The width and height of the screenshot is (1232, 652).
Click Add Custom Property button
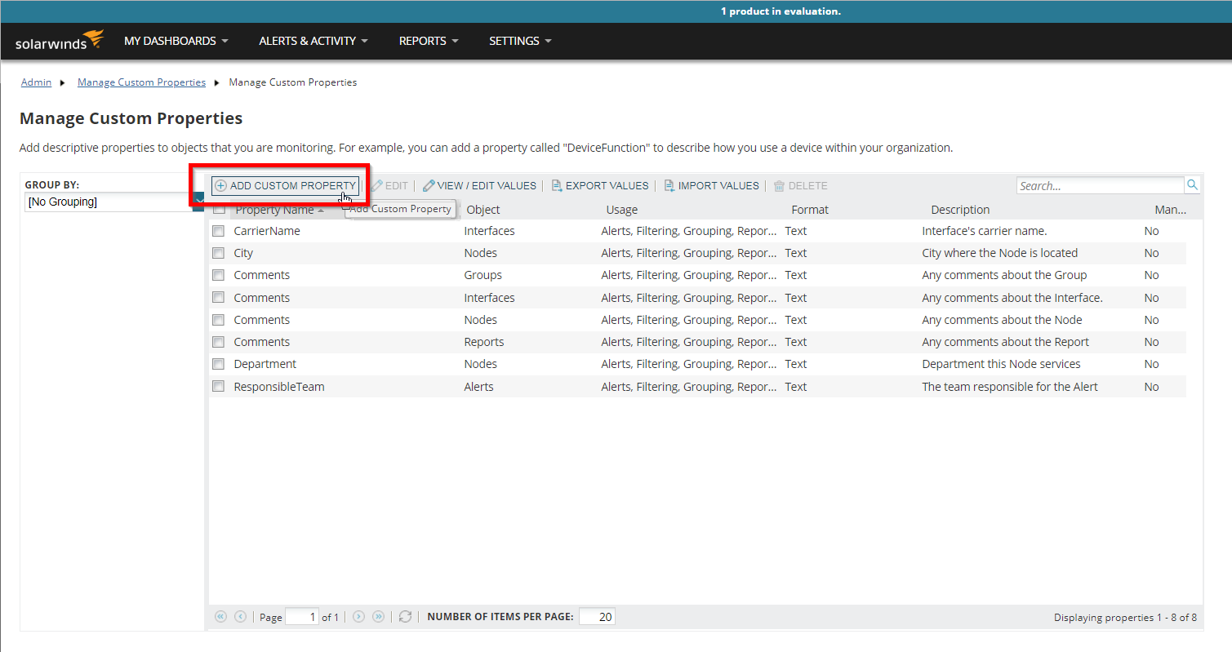coord(285,186)
